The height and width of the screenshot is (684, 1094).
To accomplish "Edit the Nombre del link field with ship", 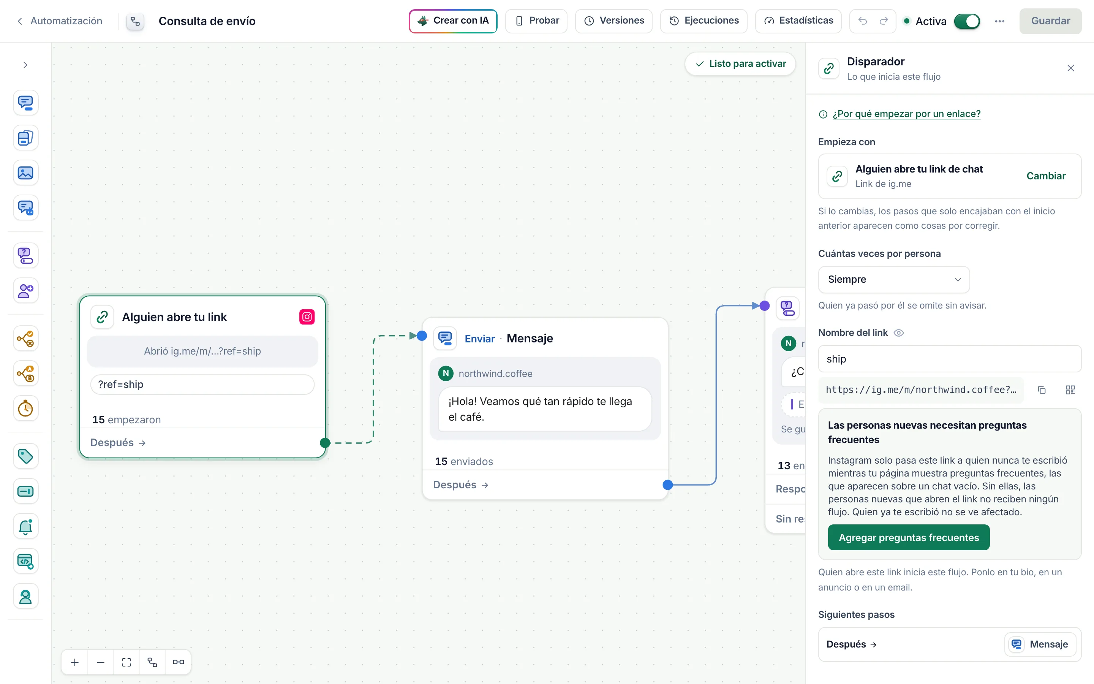I will (949, 359).
